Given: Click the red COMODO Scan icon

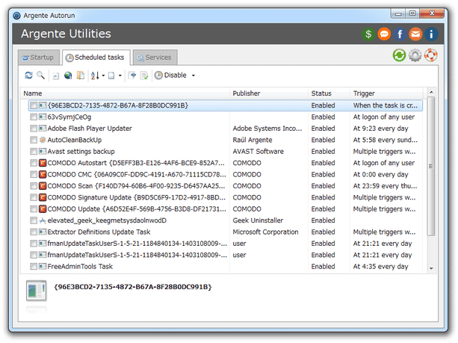Looking at the screenshot, I should (x=43, y=186).
